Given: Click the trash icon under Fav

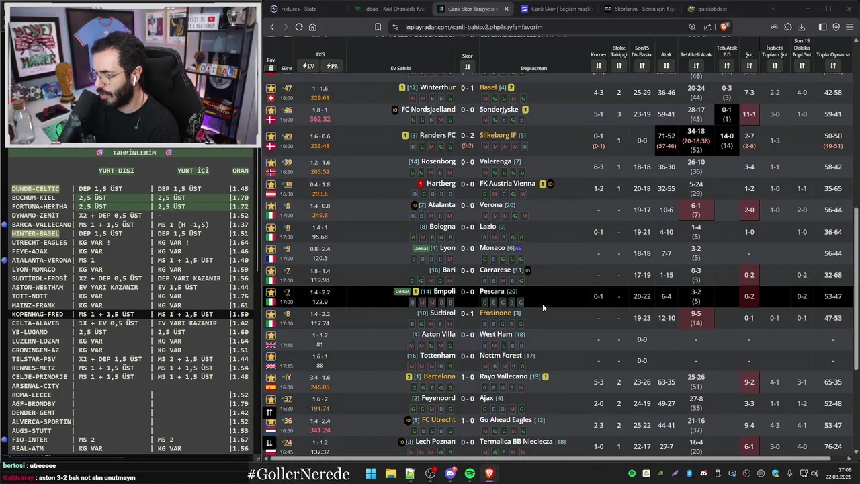Looking at the screenshot, I should (271, 68).
